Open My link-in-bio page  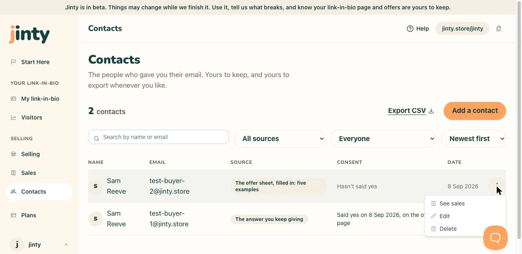39,99
